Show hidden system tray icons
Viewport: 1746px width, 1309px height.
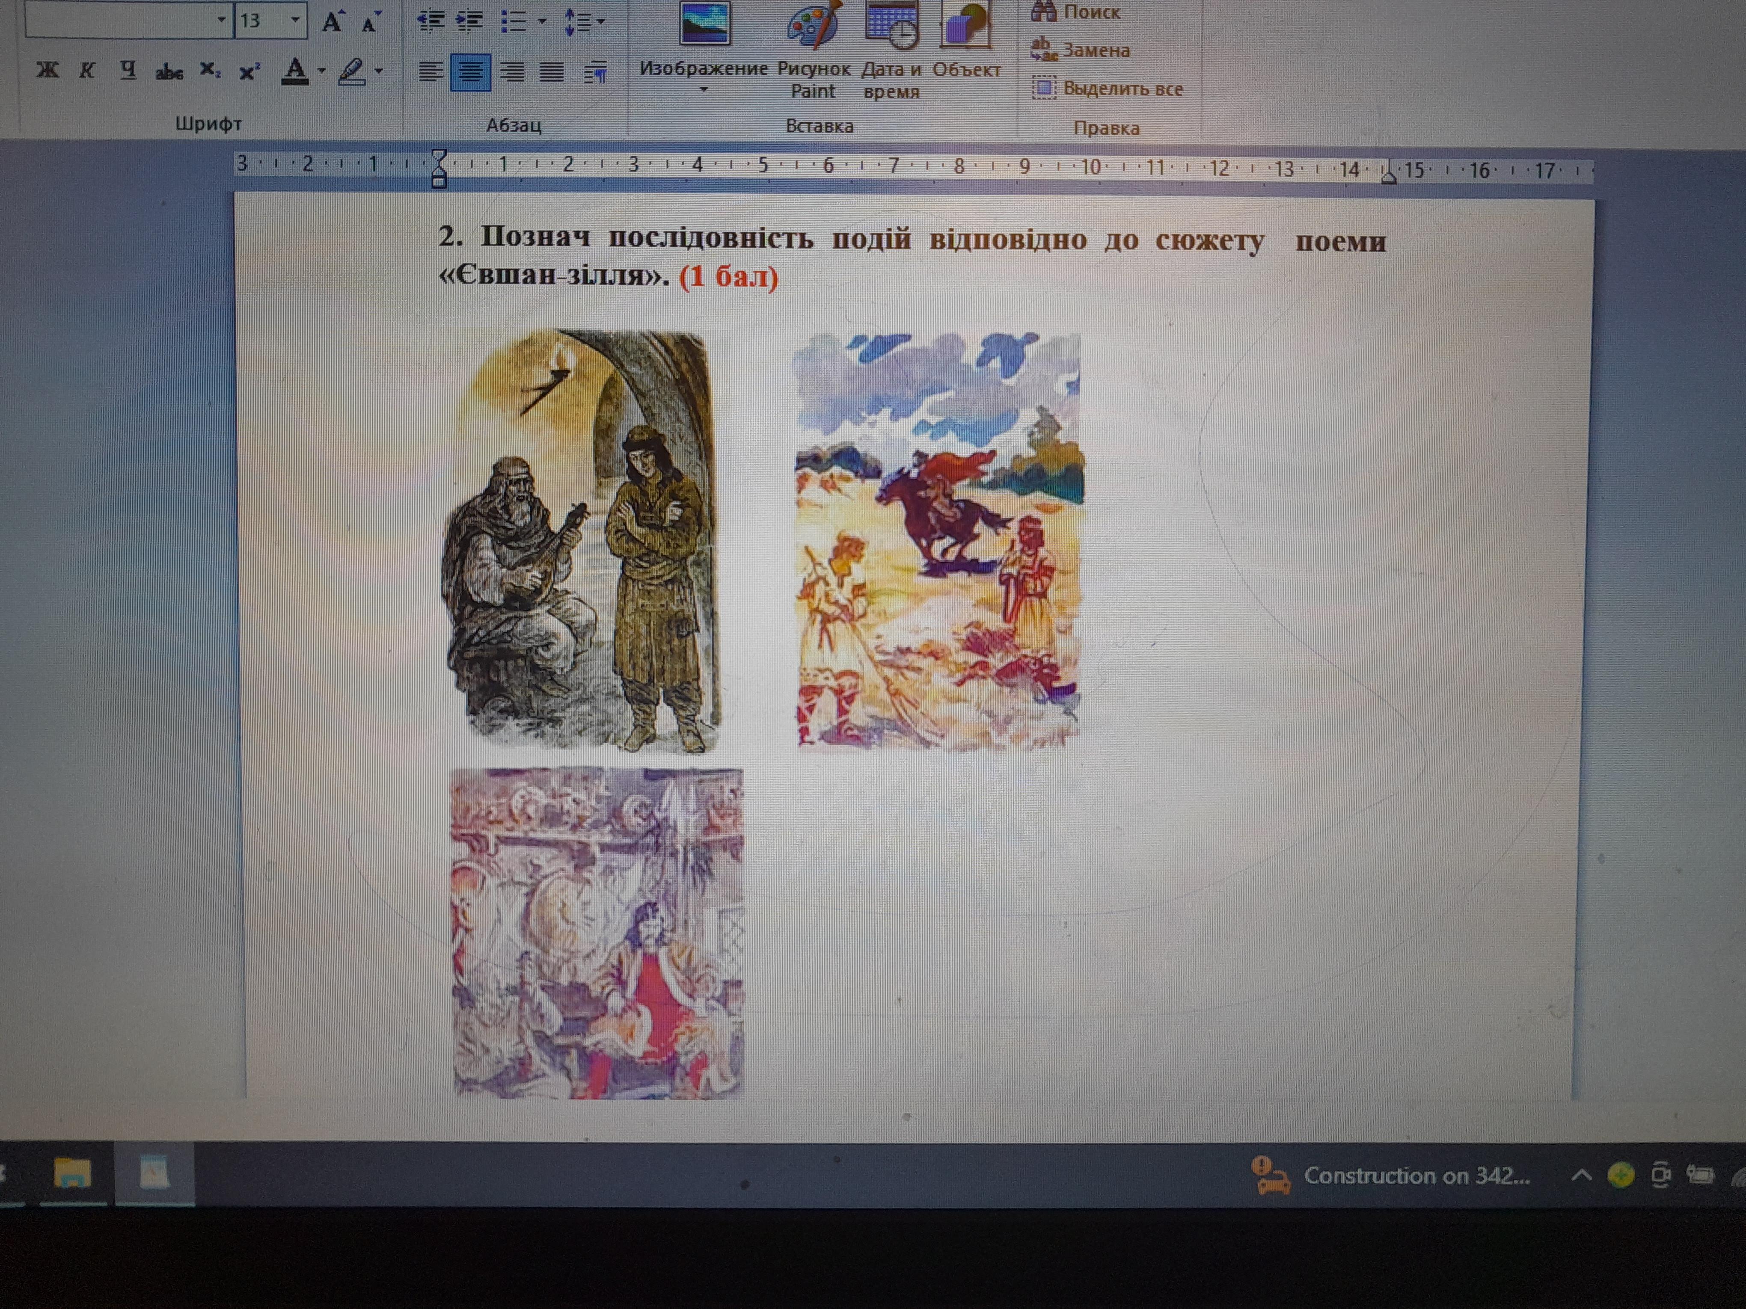[x=1581, y=1176]
